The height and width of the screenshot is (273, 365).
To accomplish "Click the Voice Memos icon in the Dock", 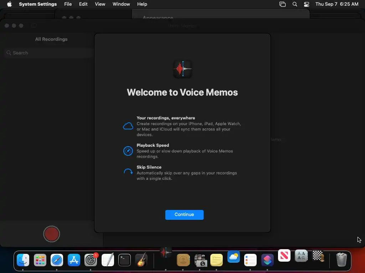I will coord(166,252).
